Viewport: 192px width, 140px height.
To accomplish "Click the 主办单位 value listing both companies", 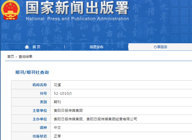I will click(x=95, y=119).
